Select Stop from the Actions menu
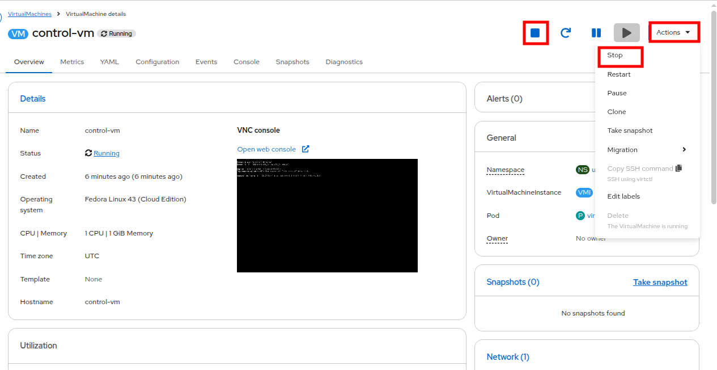 [616, 56]
